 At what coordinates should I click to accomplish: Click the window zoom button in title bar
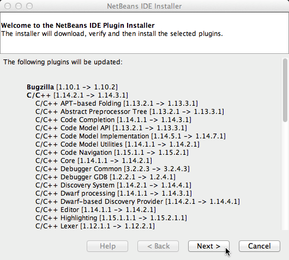coord(29,6)
